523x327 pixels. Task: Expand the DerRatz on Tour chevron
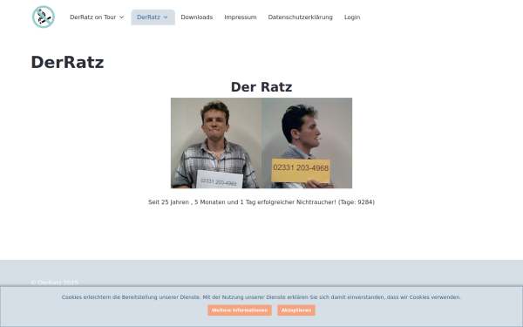point(122,17)
